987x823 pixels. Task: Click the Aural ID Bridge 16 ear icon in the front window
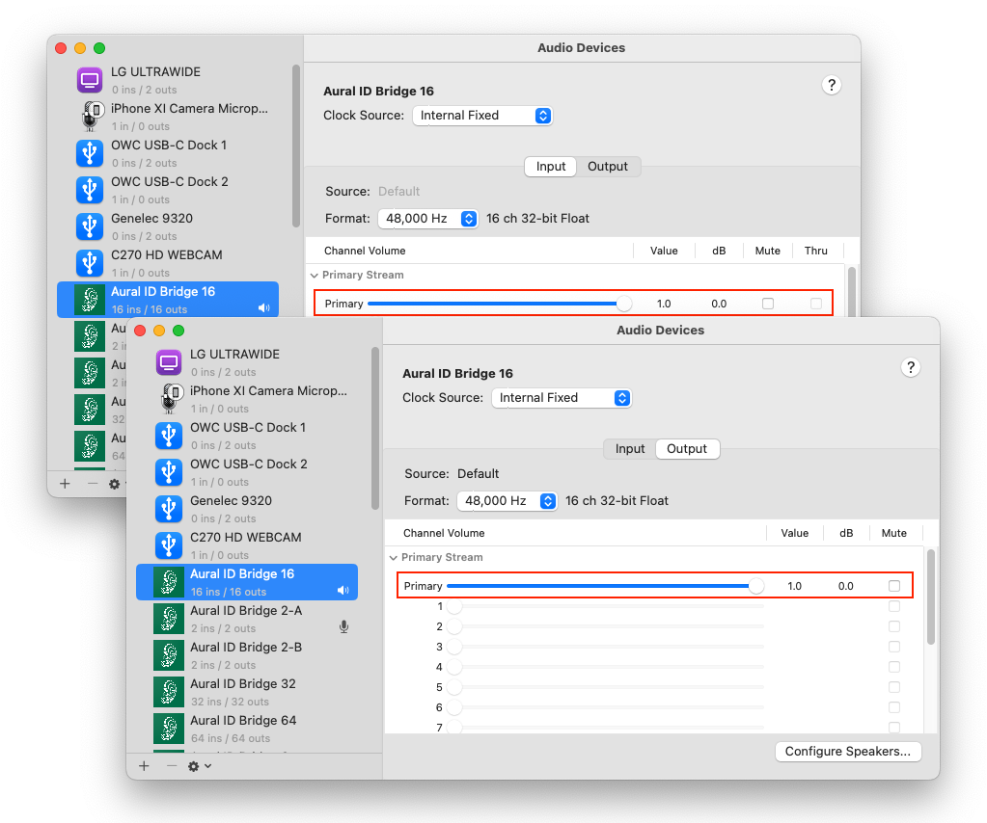click(x=169, y=582)
